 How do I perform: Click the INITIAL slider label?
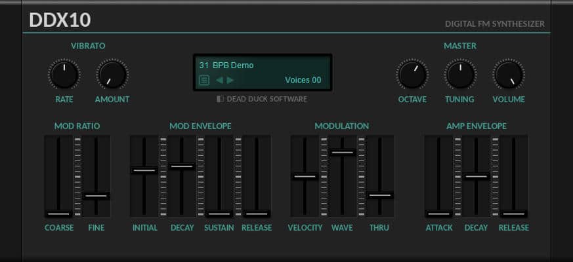[x=144, y=228]
